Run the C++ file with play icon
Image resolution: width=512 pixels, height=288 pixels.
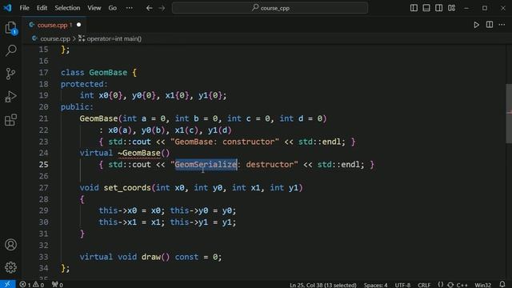tap(477, 25)
